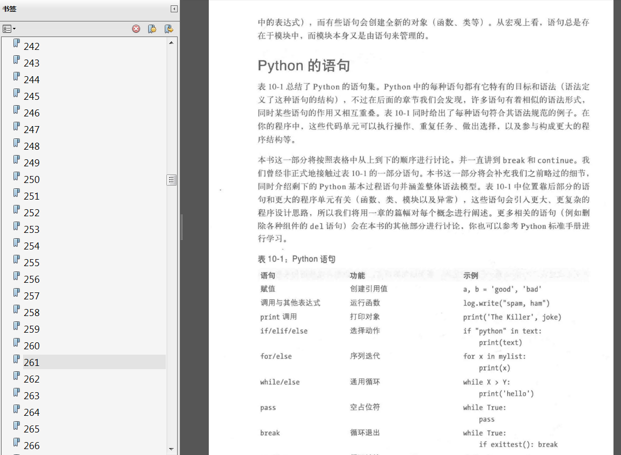The image size is (621, 455).
Task: Click the heading 'Python 的语句'
Action: (304, 66)
